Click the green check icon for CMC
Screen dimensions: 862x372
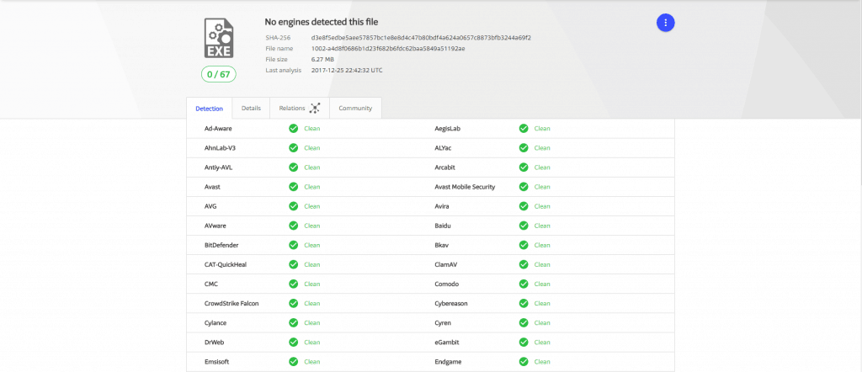point(294,284)
